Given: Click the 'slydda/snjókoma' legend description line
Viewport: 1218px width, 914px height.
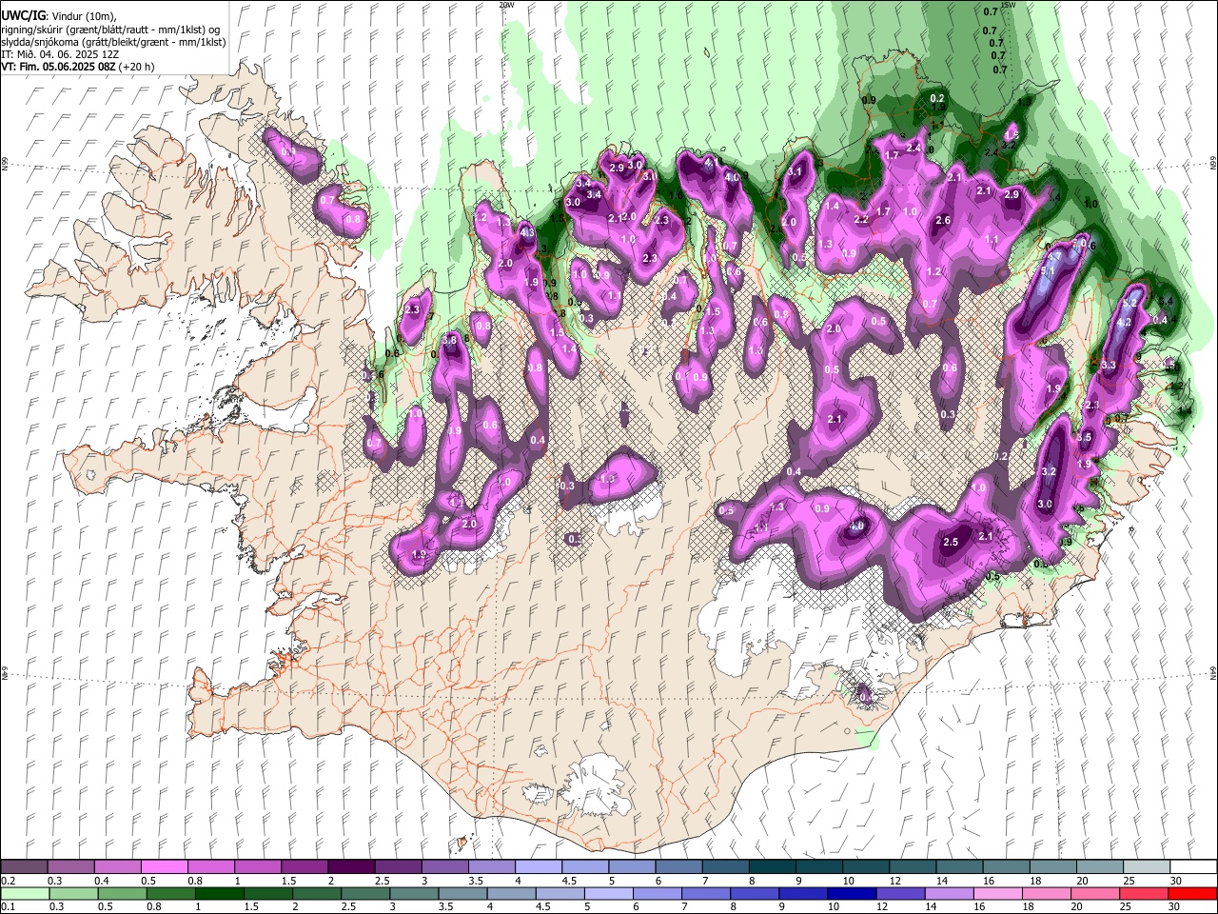Looking at the screenshot, I should 113,42.
